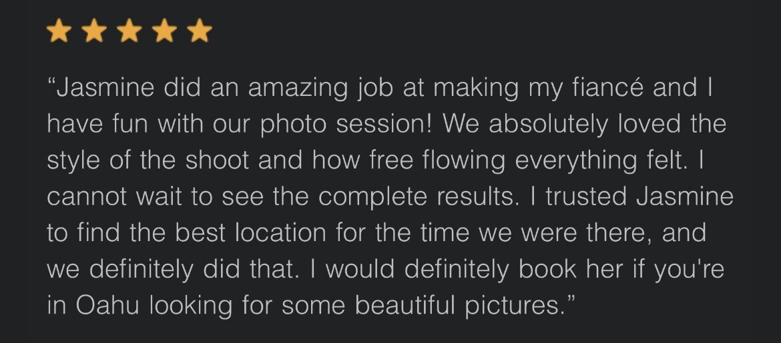781x343 pixels.
Task: Click the word 'trusted' in the review
Action: click(x=586, y=196)
